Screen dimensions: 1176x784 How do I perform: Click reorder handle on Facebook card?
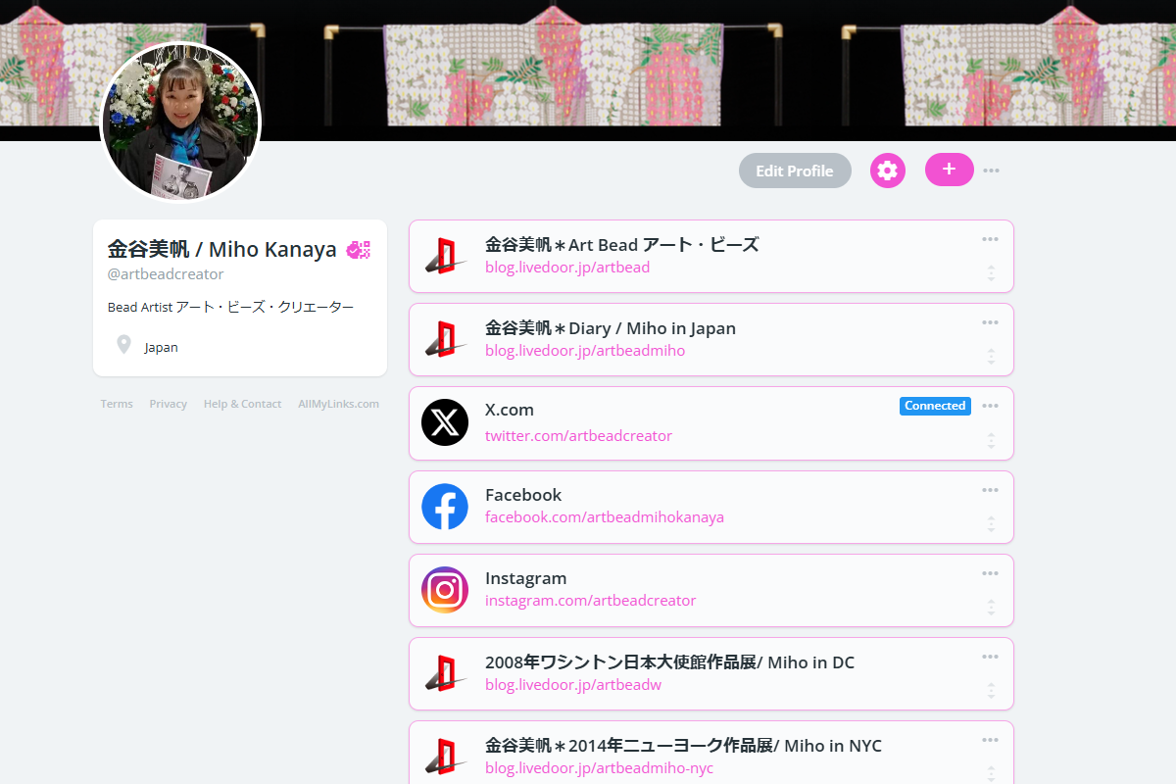(991, 524)
